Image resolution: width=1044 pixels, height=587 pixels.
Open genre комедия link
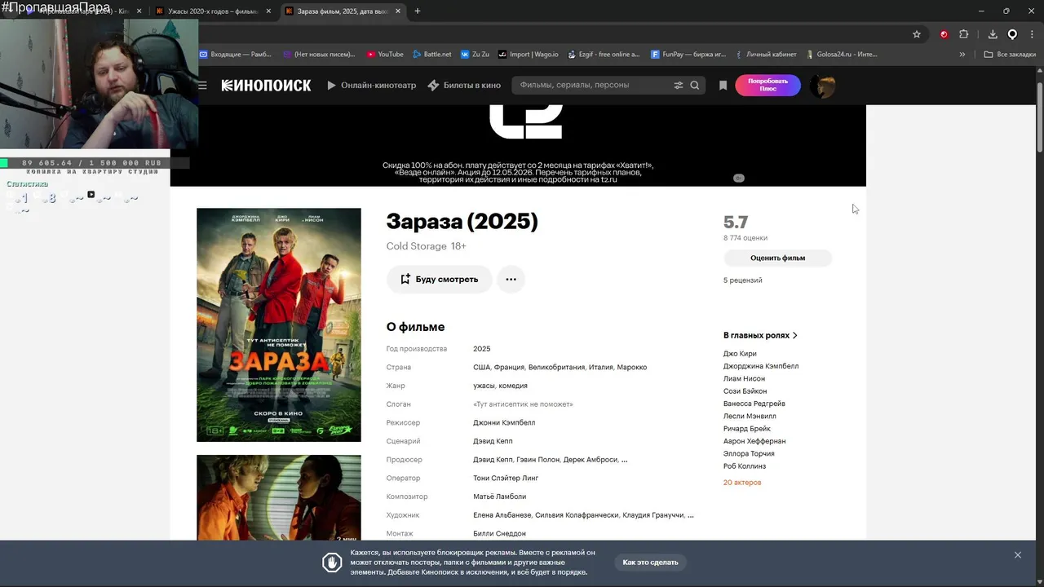(513, 386)
